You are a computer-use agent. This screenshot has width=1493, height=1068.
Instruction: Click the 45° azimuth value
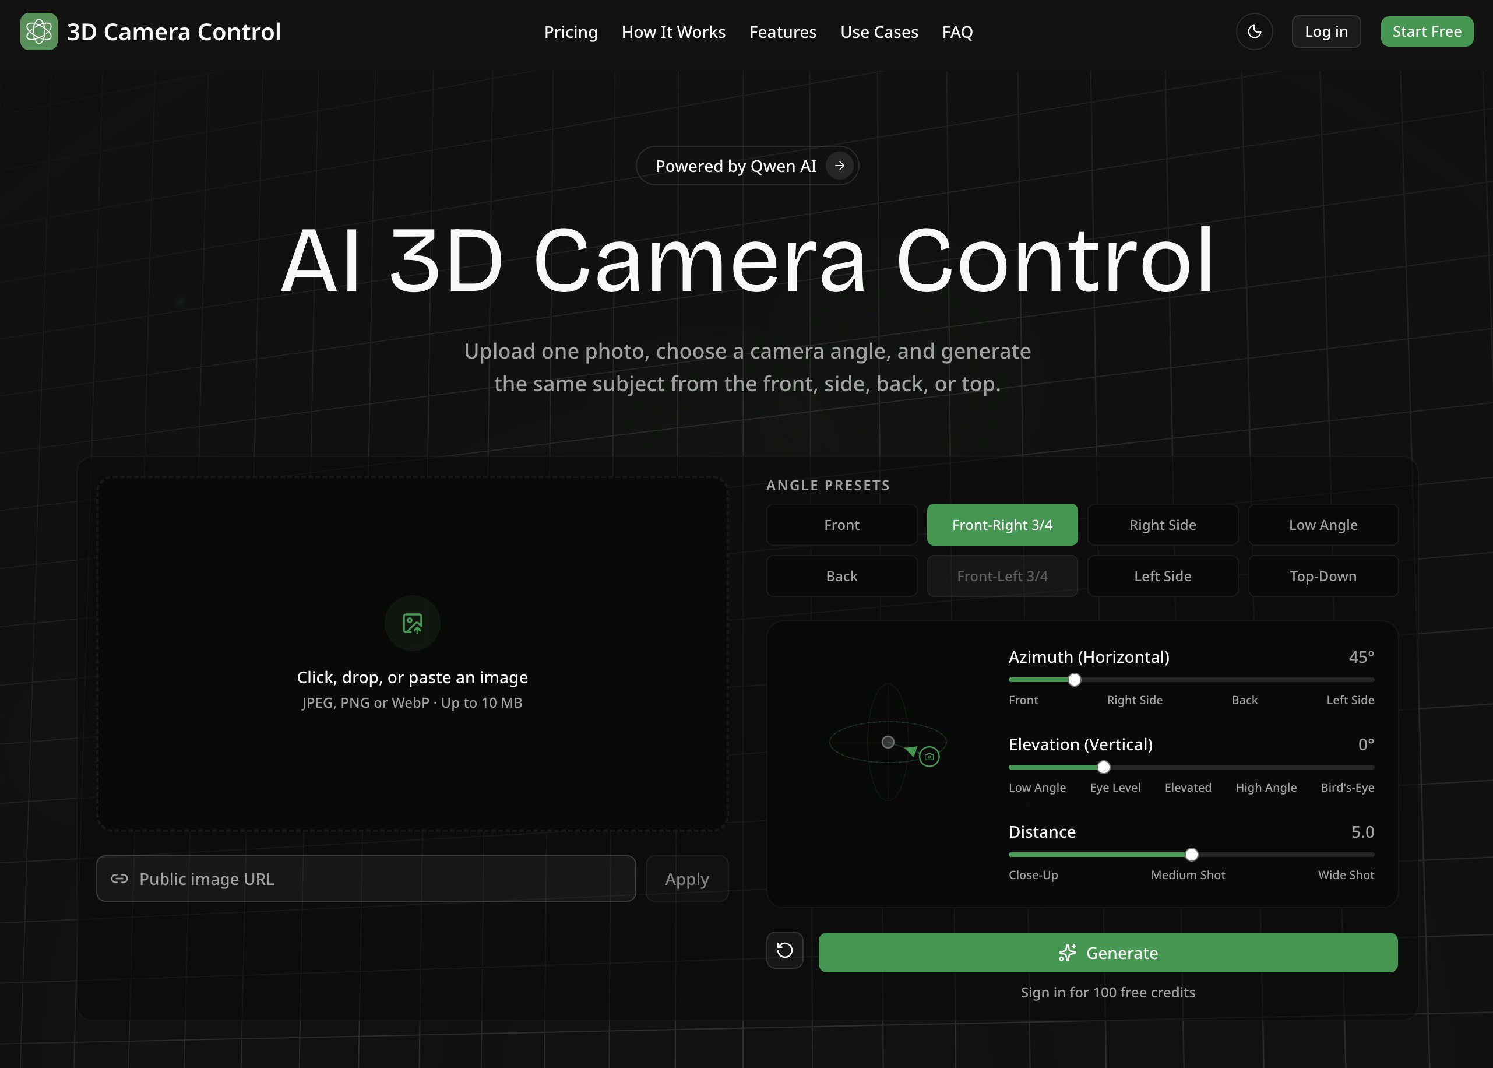tap(1361, 657)
